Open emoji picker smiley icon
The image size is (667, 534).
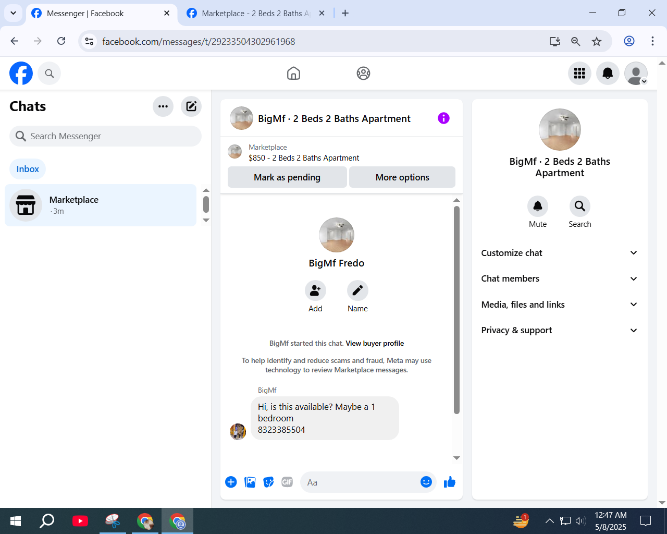coord(426,482)
